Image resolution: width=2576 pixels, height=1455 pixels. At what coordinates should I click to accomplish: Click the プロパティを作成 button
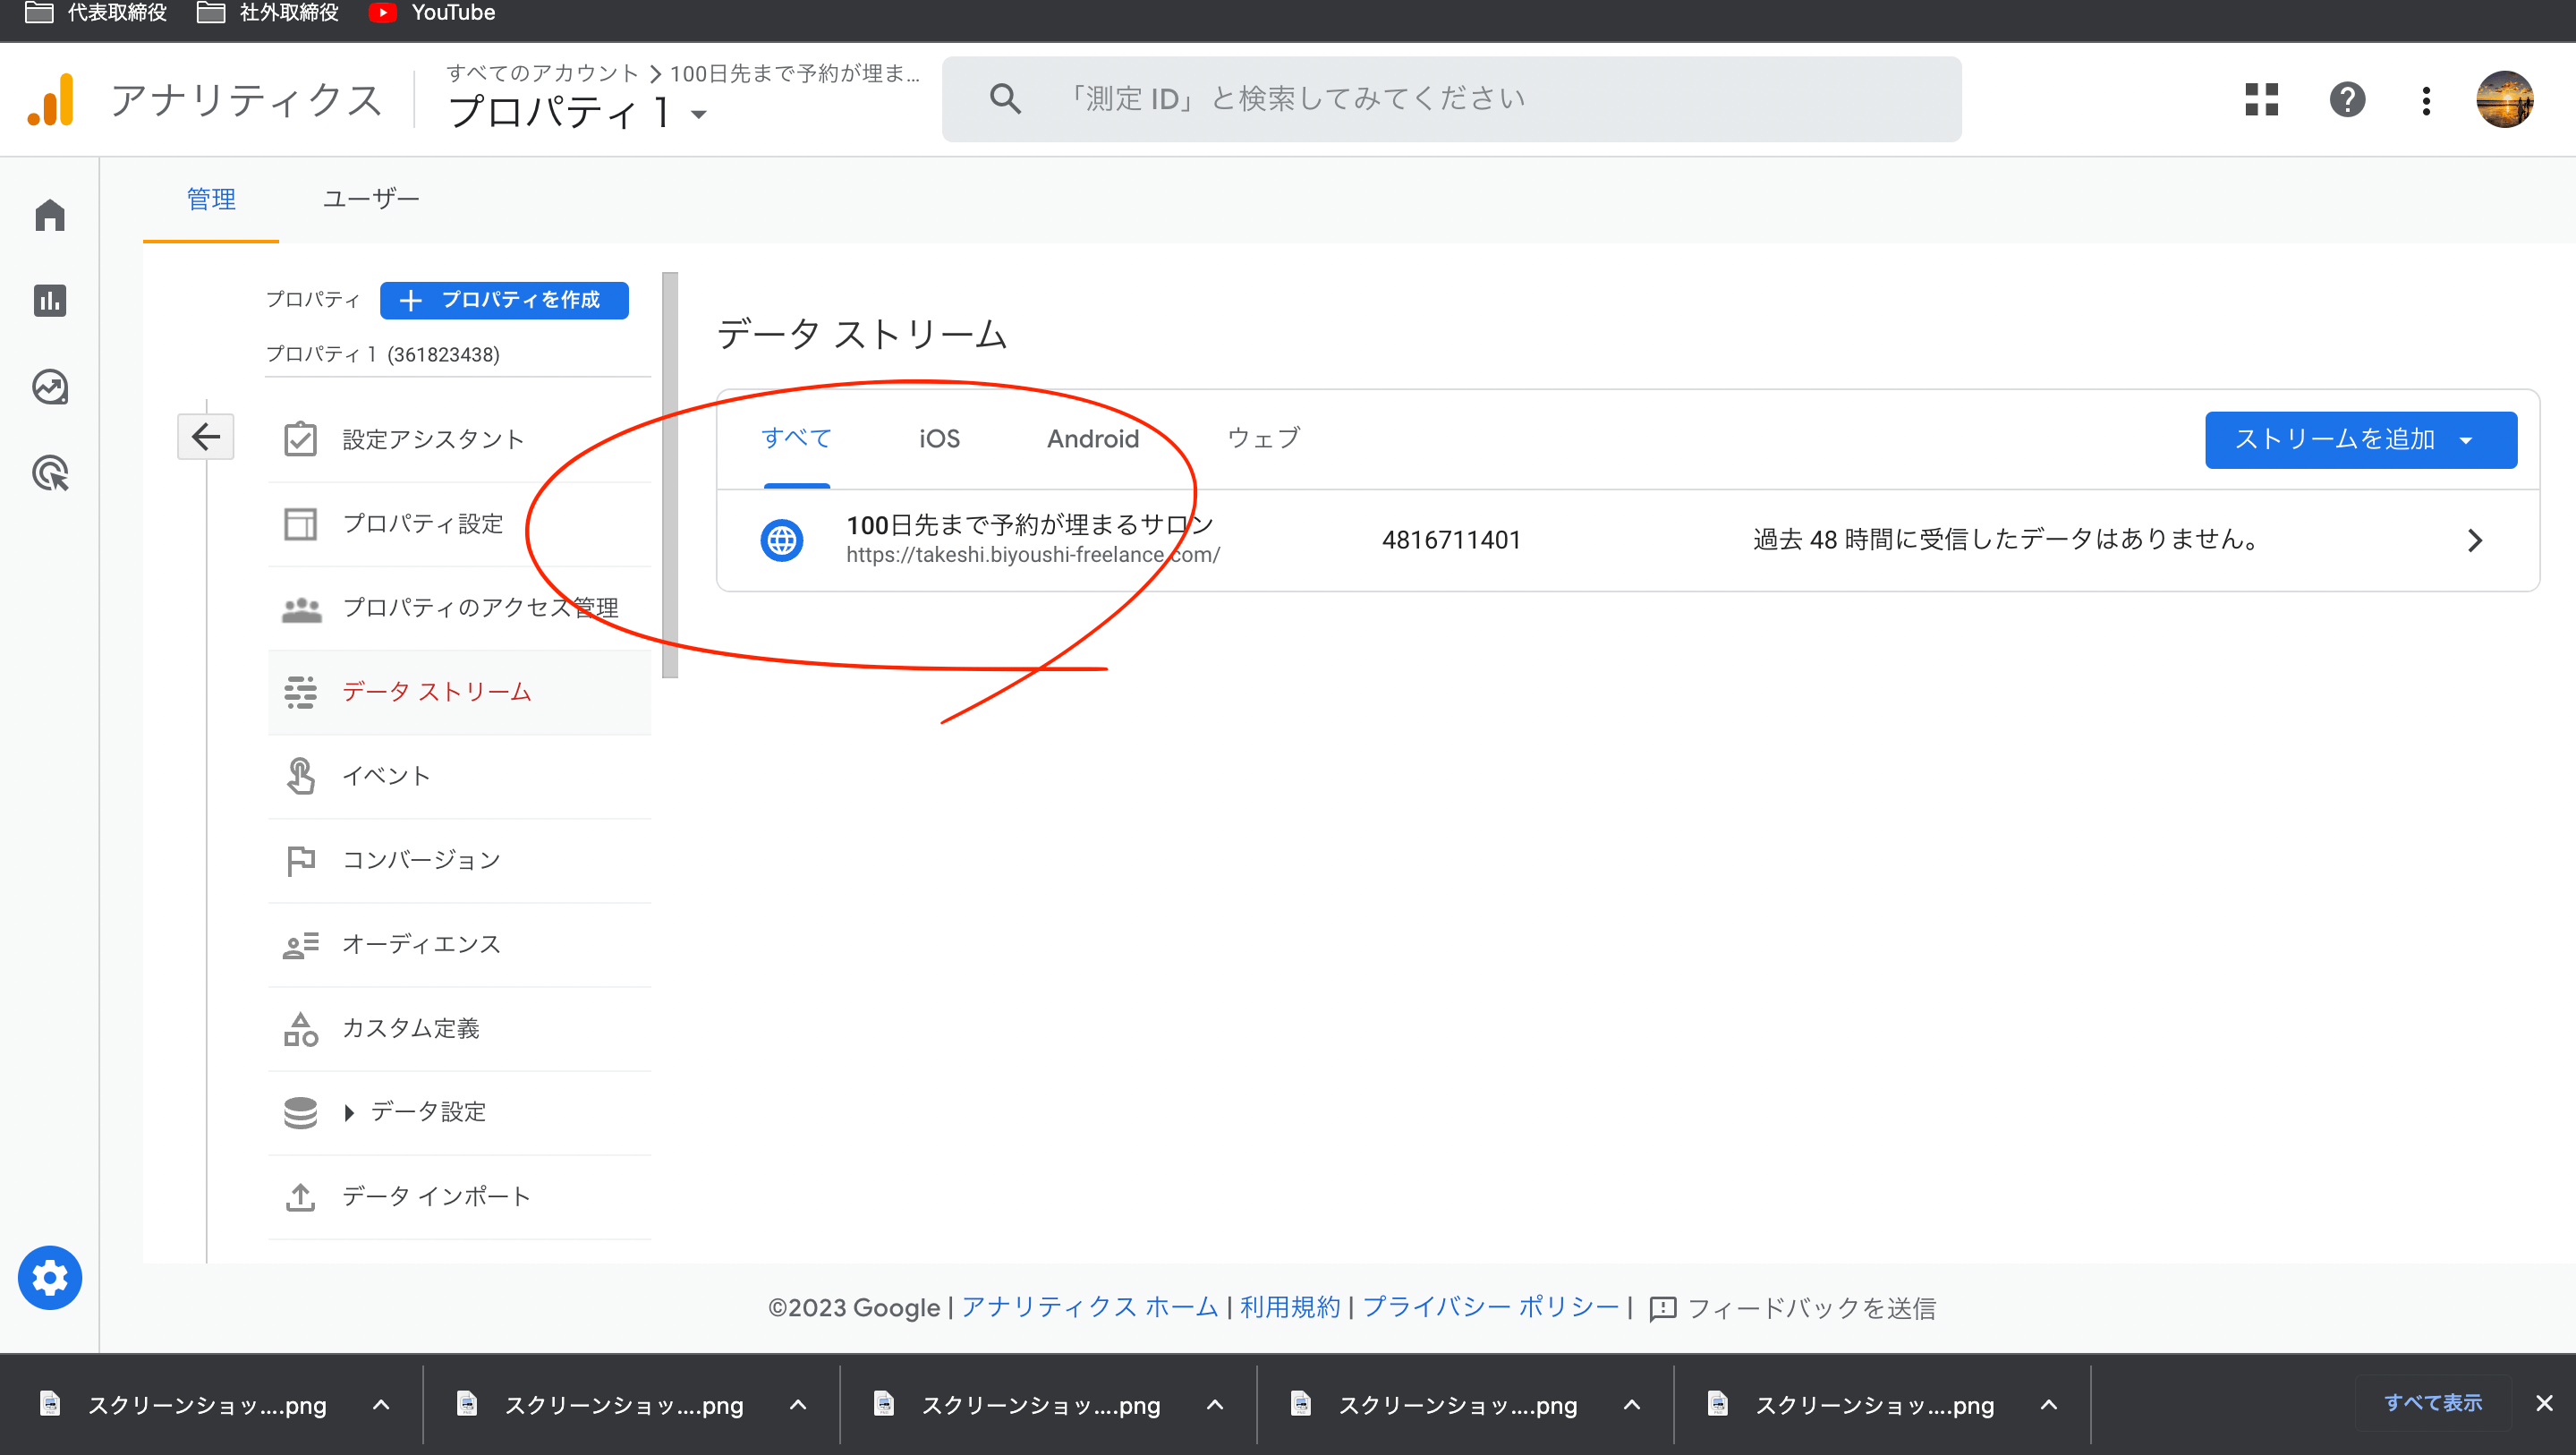click(504, 300)
